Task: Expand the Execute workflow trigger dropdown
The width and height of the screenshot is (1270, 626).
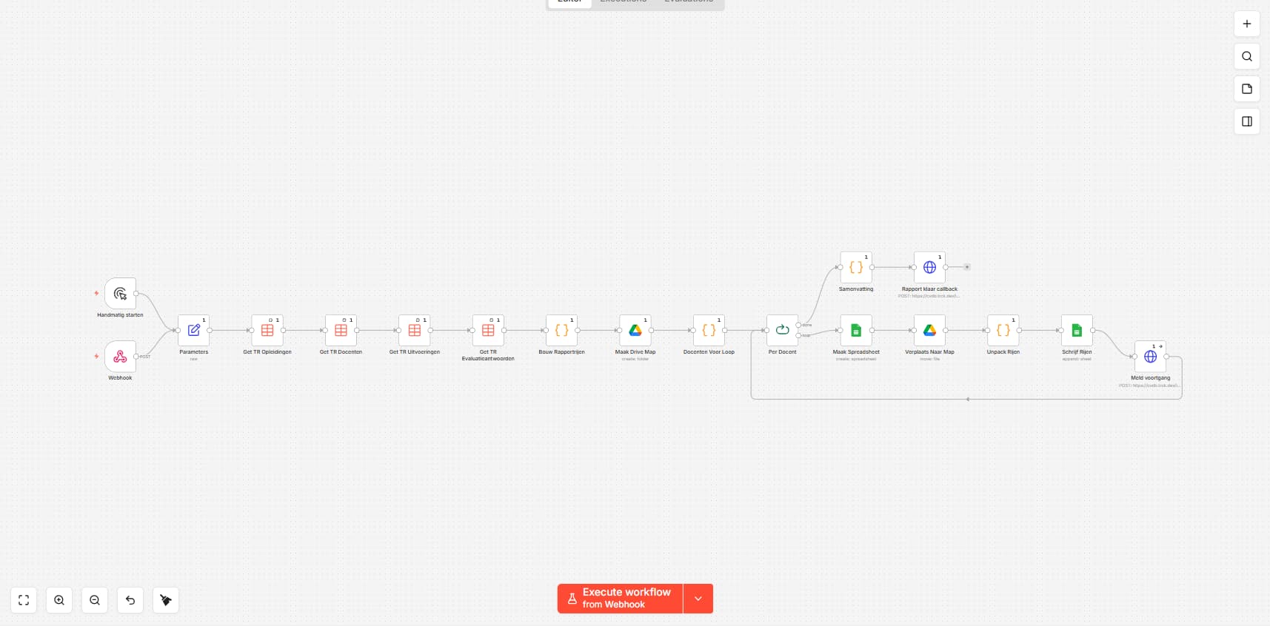Action: click(698, 599)
